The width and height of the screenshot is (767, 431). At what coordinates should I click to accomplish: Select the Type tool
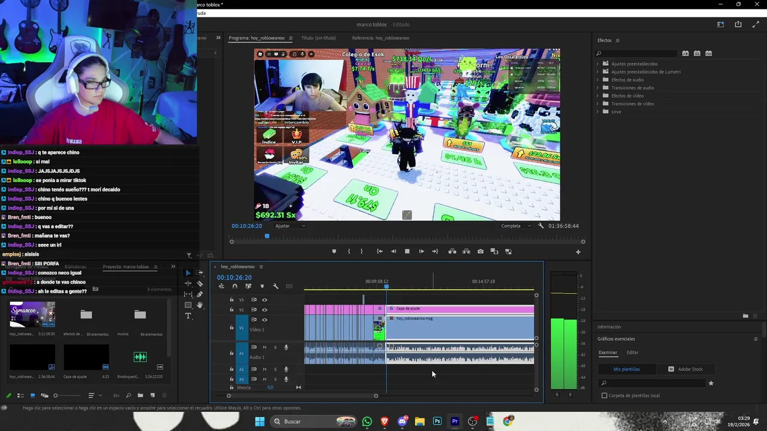tap(188, 315)
